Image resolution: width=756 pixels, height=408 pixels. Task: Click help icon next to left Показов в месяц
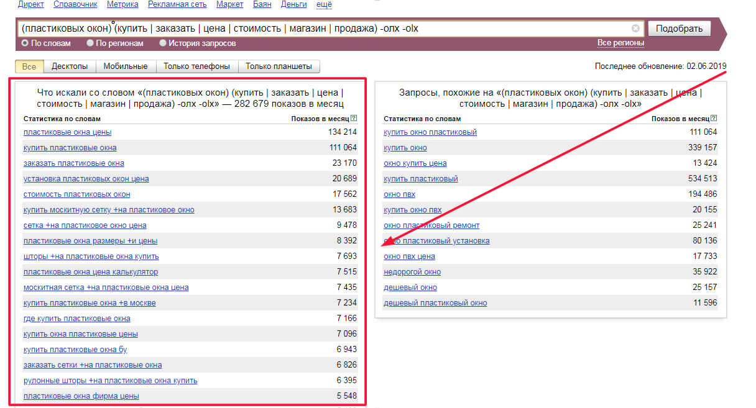click(354, 118)
